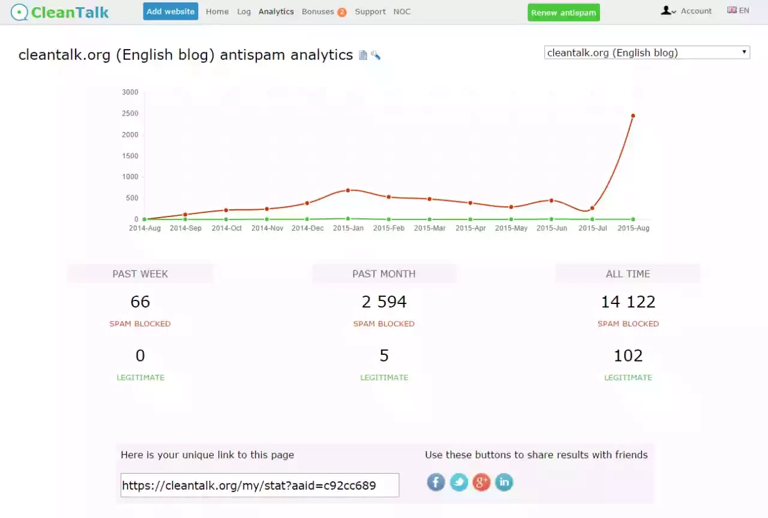Click the 2015-Jul spam data point

coord(592,208)
